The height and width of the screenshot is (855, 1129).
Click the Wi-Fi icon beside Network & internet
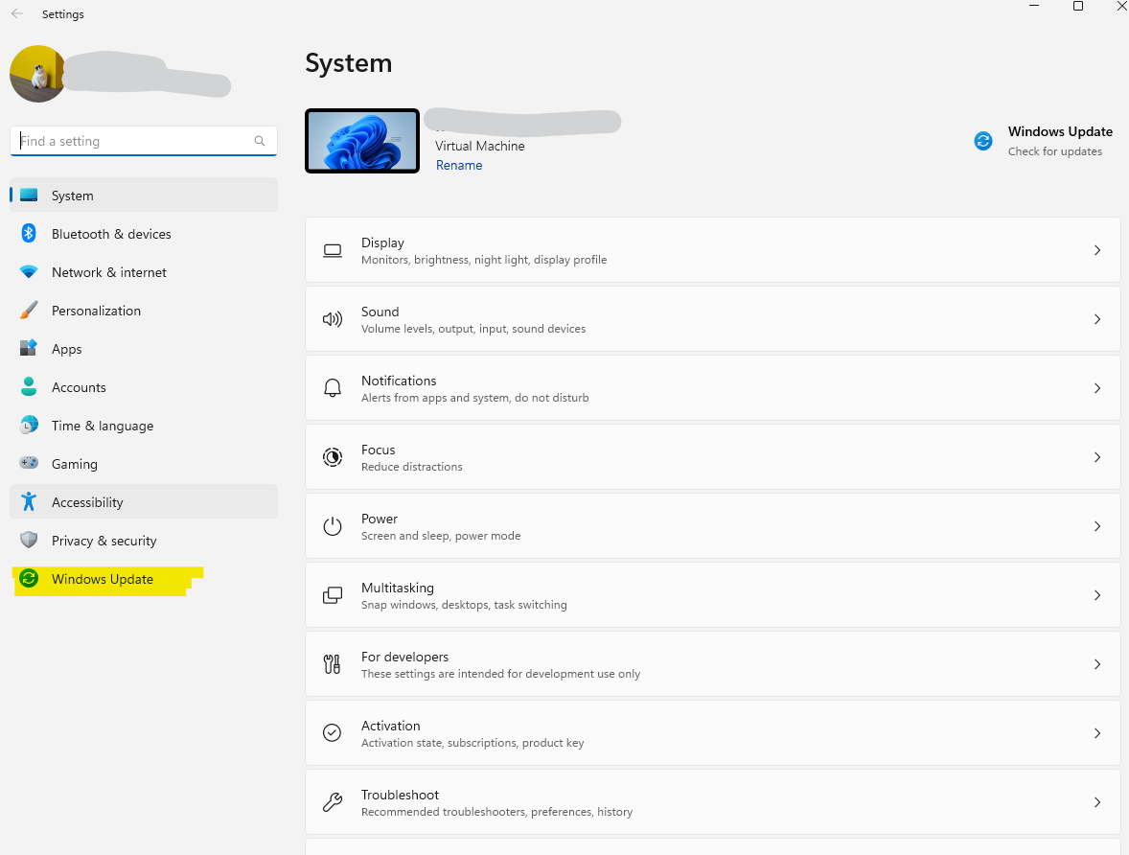[29, 272]
